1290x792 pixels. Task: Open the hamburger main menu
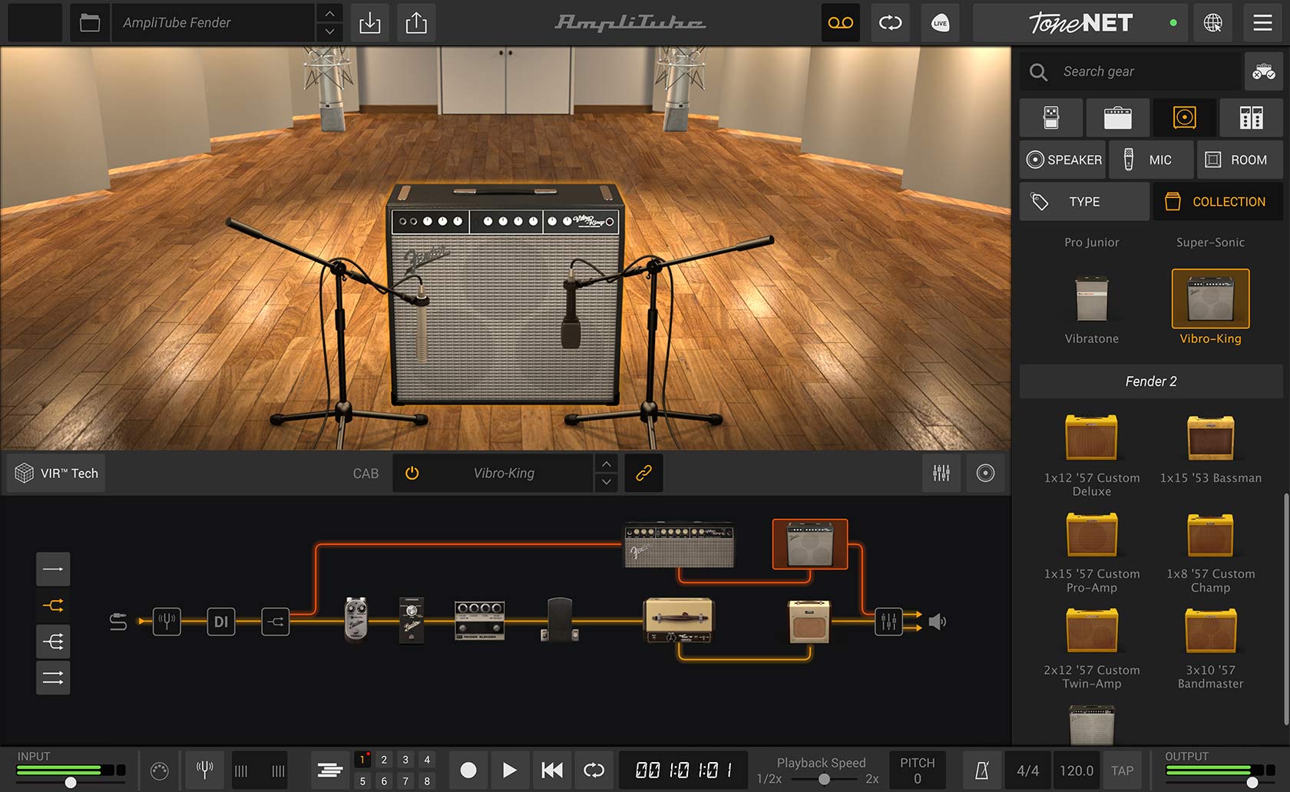[x=1262, y=23]
